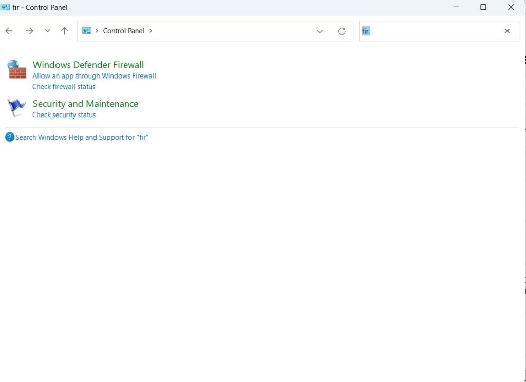Viewport: 526px width, 382px height.
Task: Click inside the search field containing "fir"
Action: pos(431,31)
